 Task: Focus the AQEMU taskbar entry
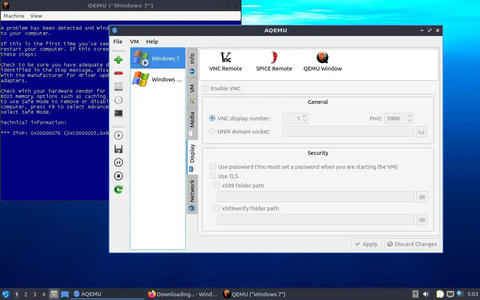point(108,294)
